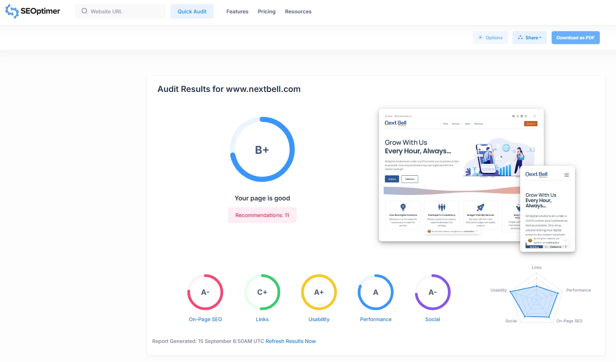Download the report as PDF
Image resolution: width=616 pixels, height=362 pixels.
[x=575, y=38]
